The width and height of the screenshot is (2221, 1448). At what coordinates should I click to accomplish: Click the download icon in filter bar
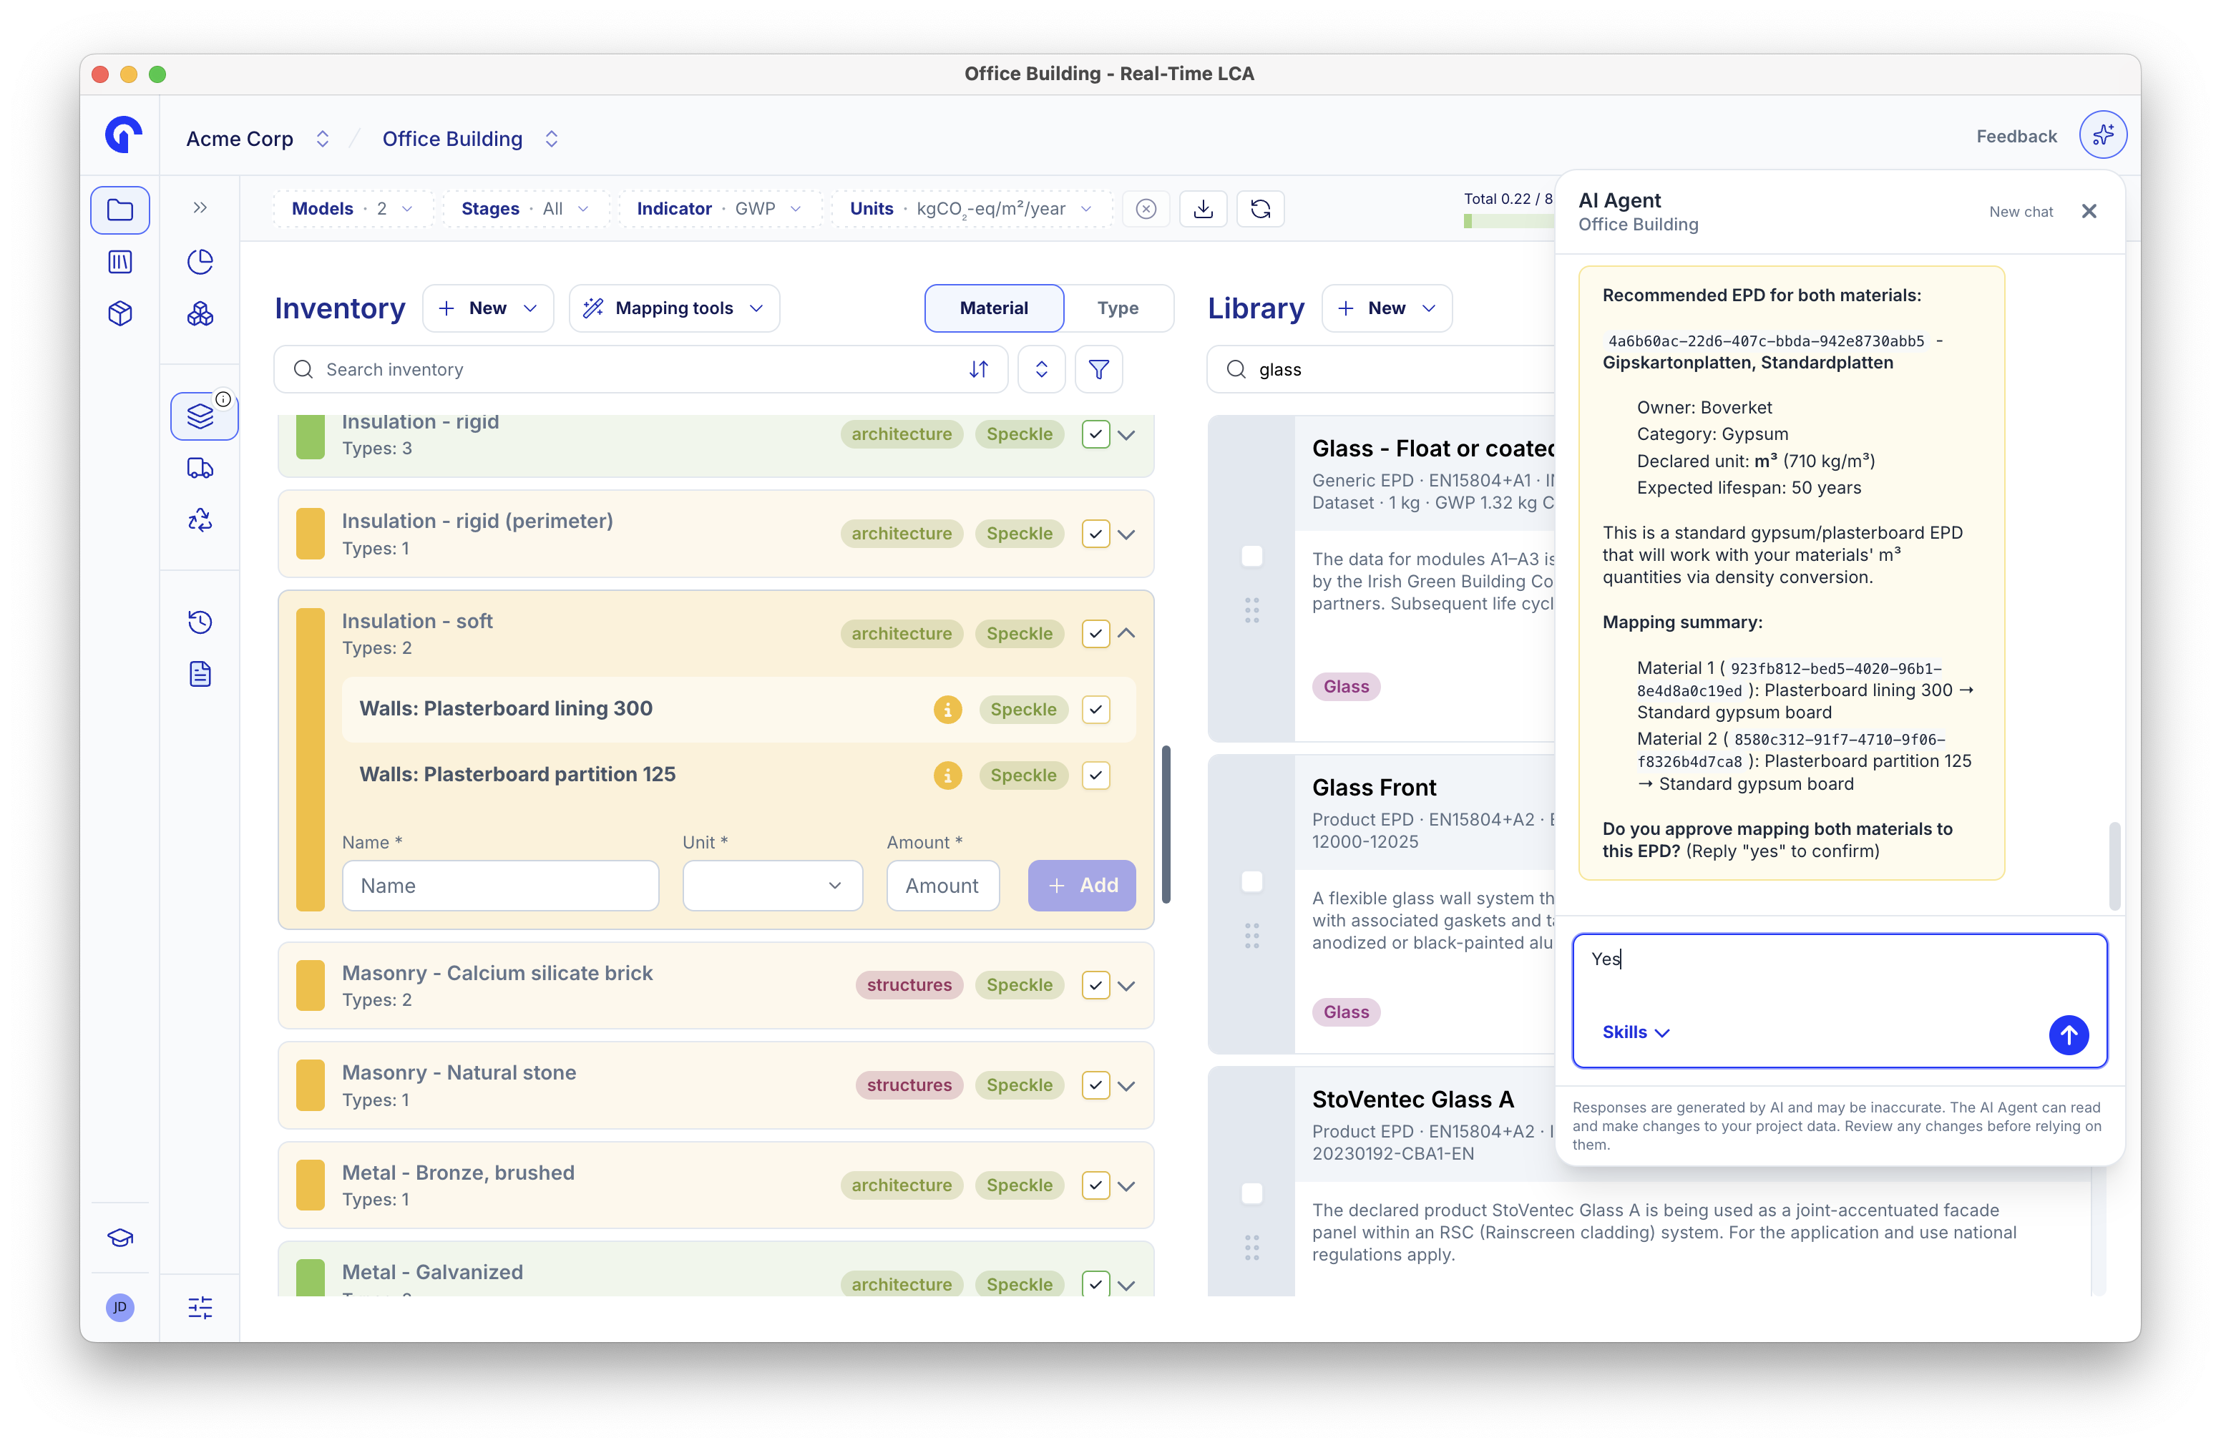[1203, 209]
